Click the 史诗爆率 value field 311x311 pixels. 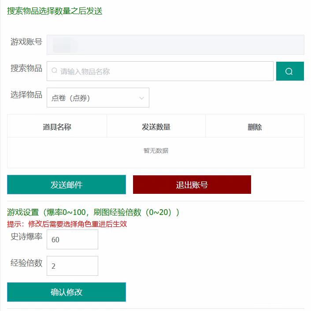[72, 240]
